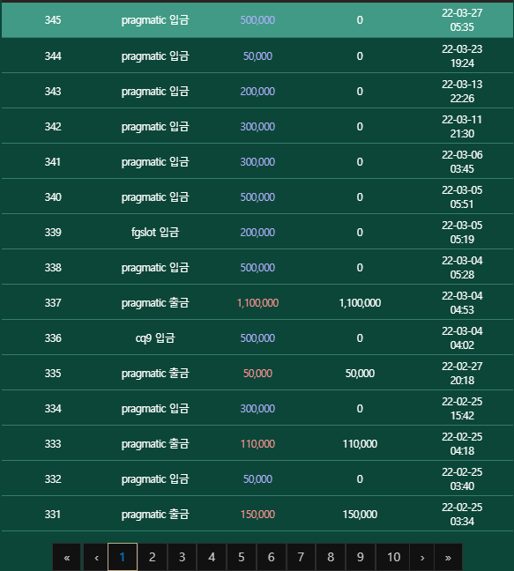Jump to page 7
This screenshot has height=571, width=514.
pos(301,557)
